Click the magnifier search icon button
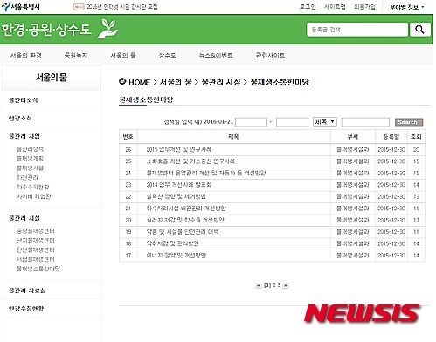The image size is (436, 342). [x=420, y=30]
